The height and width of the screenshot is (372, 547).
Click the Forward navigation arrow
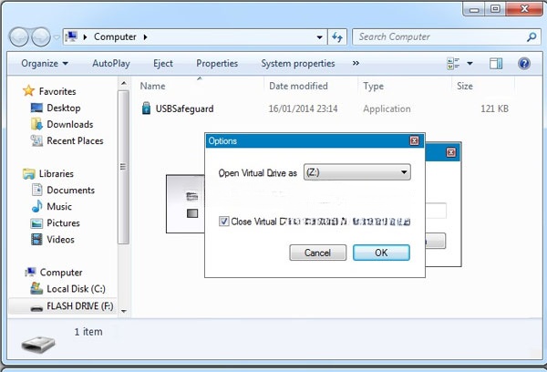pos(41,36)
